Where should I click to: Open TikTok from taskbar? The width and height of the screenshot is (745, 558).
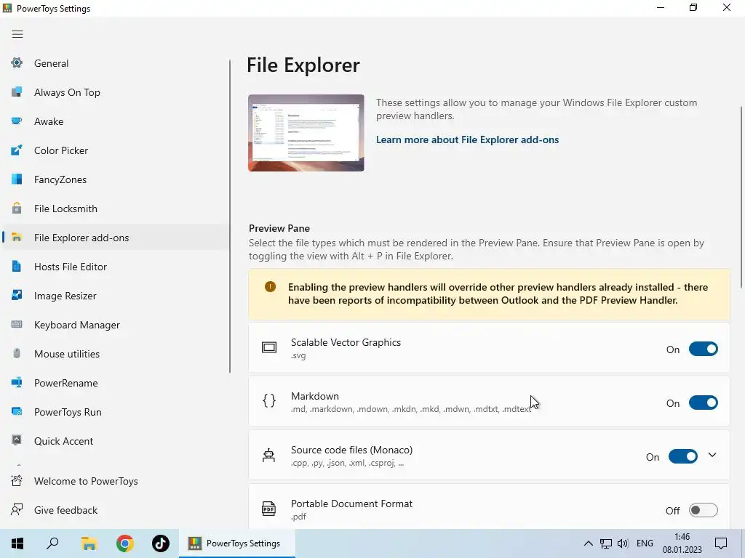(161, 543)
